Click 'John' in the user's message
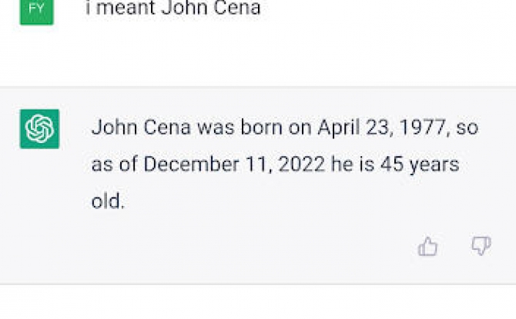 tap(183, 8)
